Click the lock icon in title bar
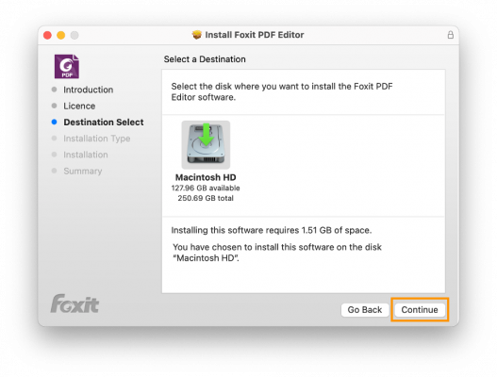The width and height of the screenshot is (497, 377). (x=451, y=35)
